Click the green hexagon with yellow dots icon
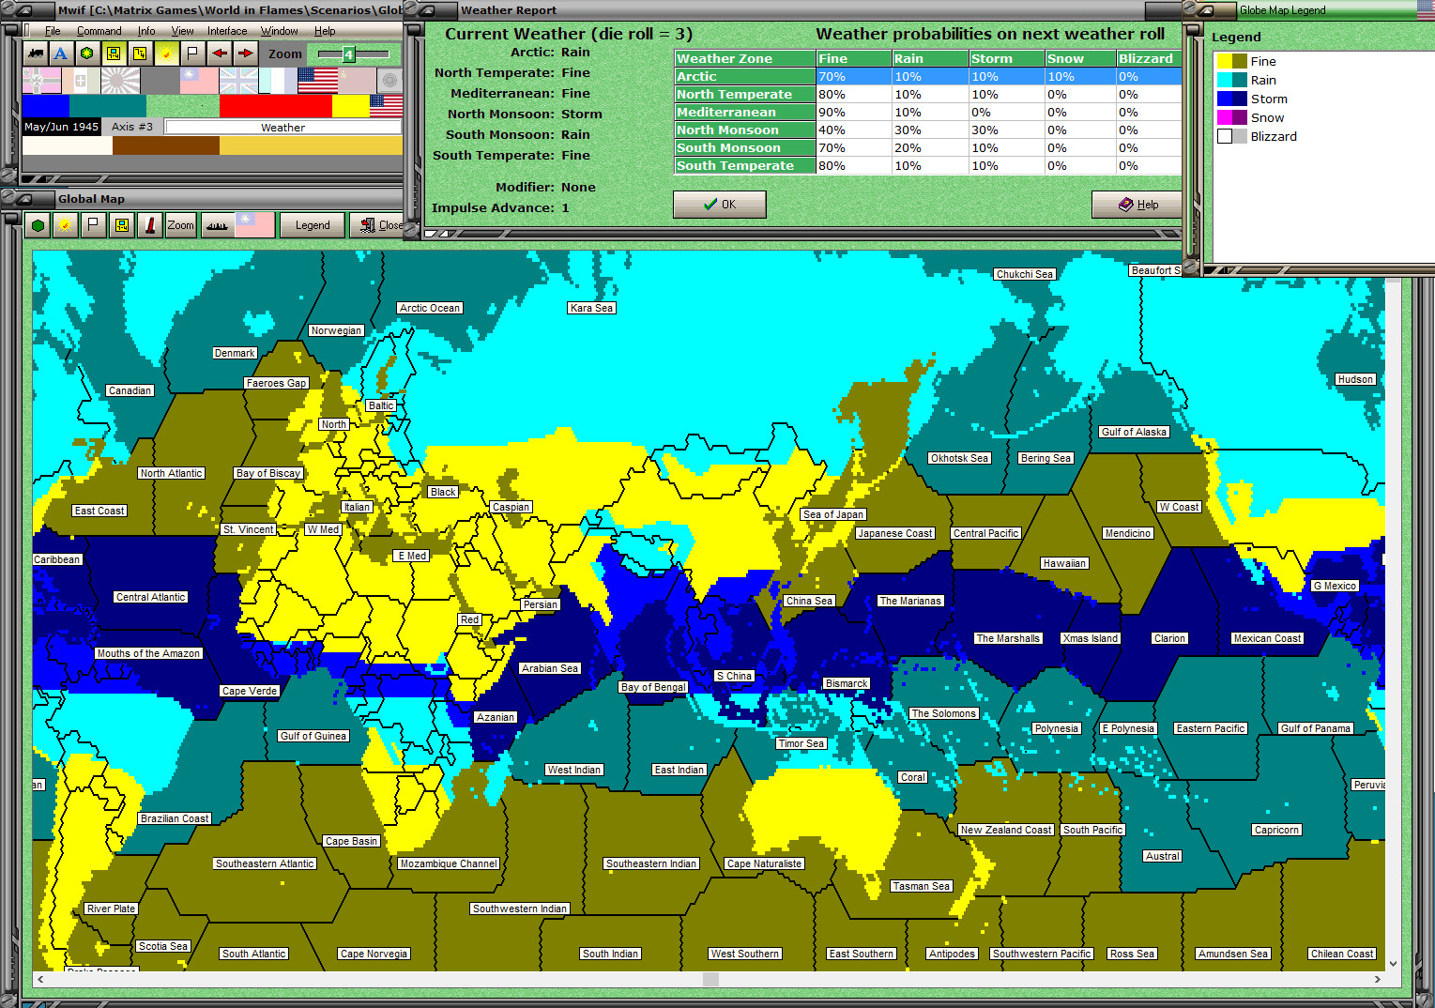This screenshot has width=1435, height=1008. point(86,53)
